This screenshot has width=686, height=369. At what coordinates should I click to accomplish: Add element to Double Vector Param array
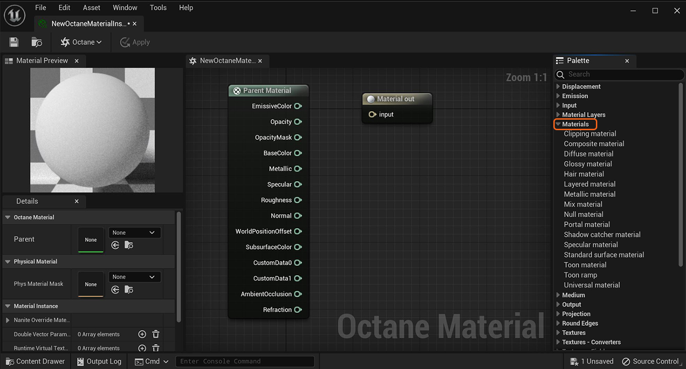(142, 334)
